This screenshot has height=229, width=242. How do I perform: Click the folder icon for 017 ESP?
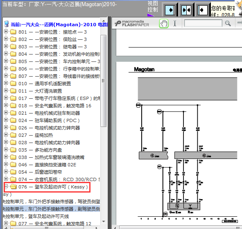(13, 98)
